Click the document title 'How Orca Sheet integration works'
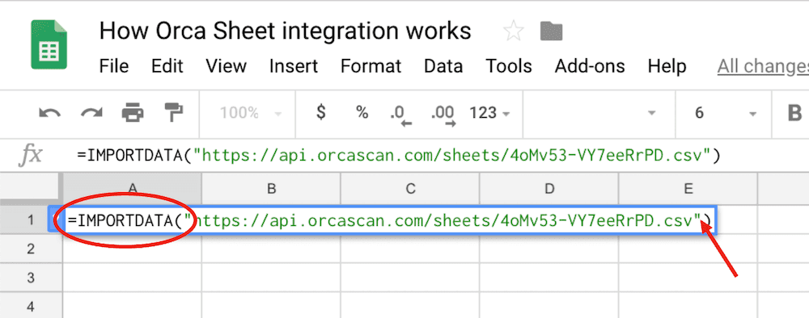This screenshot has height=318, width=809. pos(286,31)
